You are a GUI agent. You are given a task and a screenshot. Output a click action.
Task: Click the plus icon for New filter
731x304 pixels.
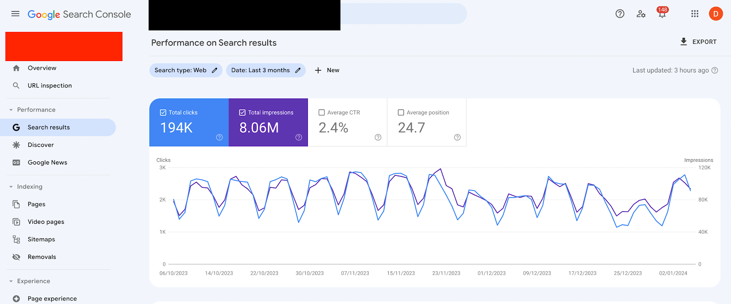(318, 70)
